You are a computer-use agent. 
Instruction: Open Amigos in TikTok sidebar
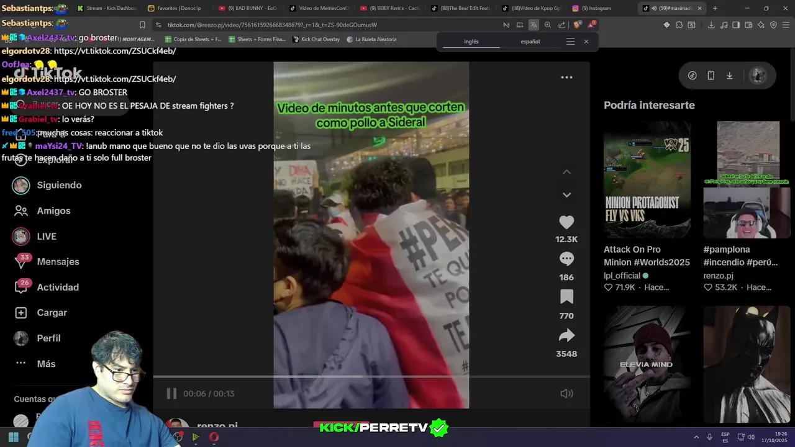click(53, 210)
